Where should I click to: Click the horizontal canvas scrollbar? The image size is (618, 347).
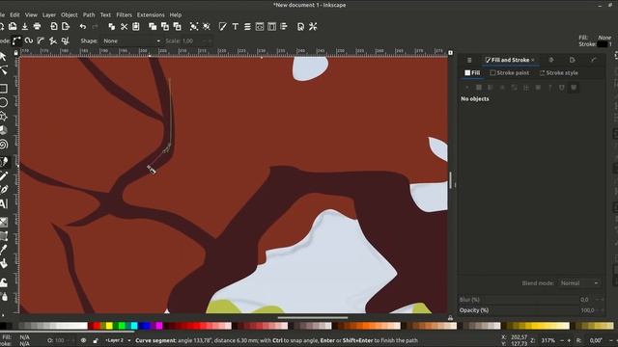coord(313,317)
